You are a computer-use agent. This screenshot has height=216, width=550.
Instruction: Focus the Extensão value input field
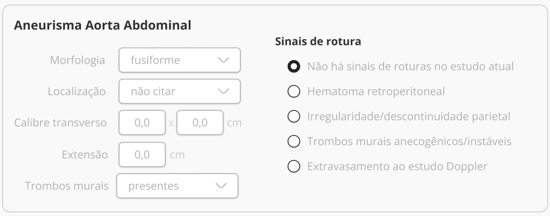click(x=142, y=154)
